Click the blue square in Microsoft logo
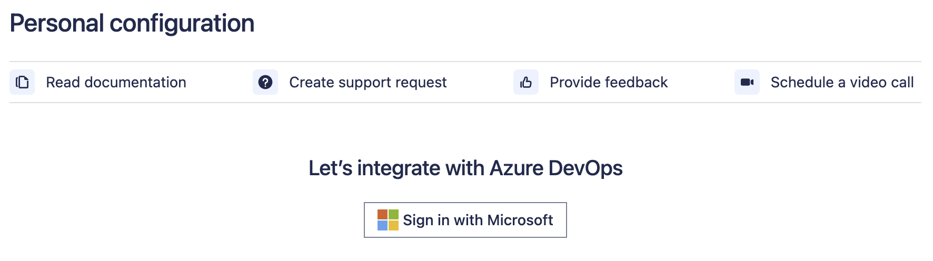The height and width of the screenshot is (261, 933). (x=383, y=225)
